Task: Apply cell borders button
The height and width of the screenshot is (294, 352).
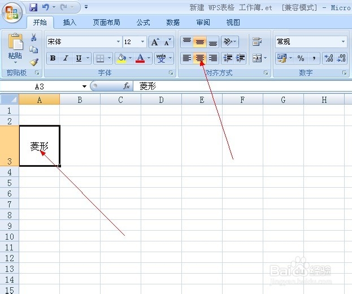Action: coord(100,58)
